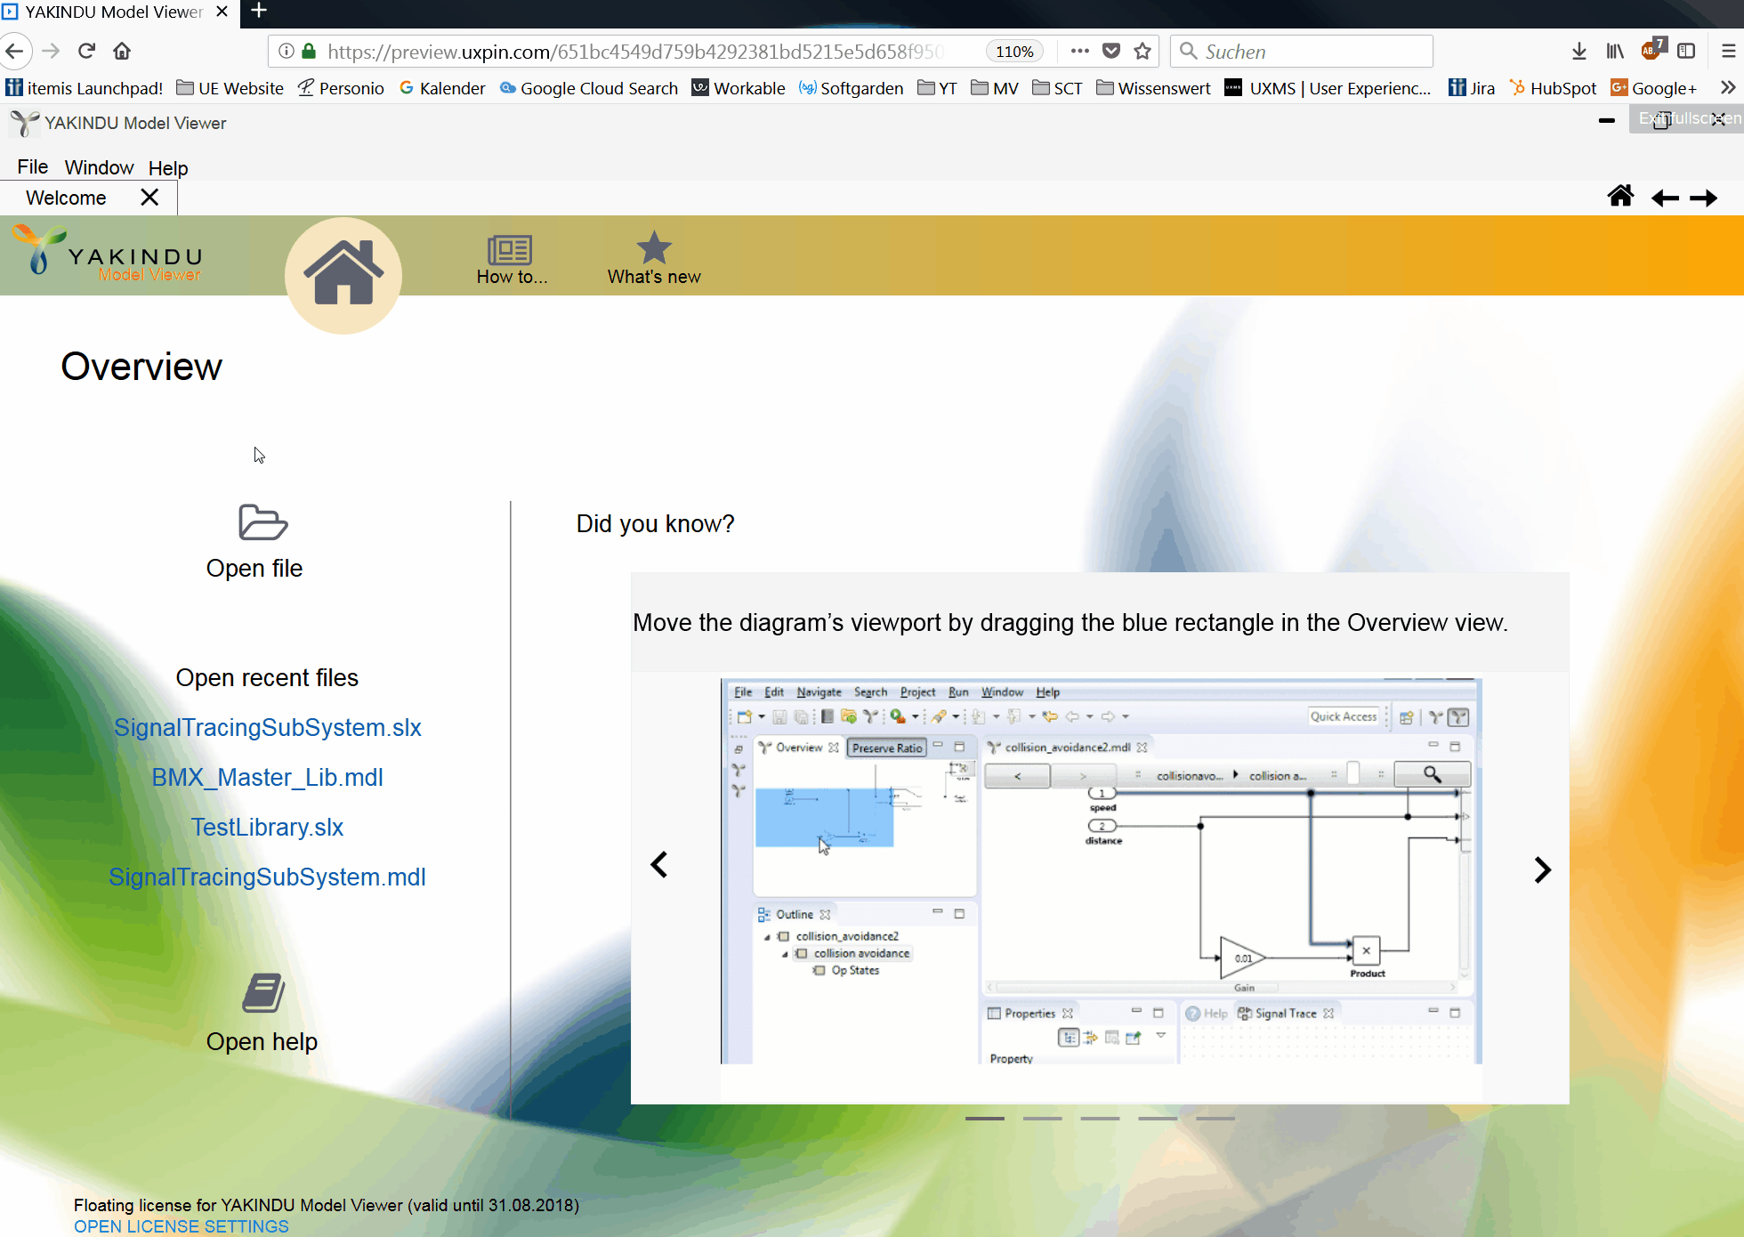1744x1237 pixels.
Task: Open the What's new star section
Action: [654, 259]
